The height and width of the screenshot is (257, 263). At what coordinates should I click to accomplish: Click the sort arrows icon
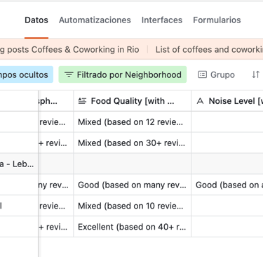click(x=255, y=74)
